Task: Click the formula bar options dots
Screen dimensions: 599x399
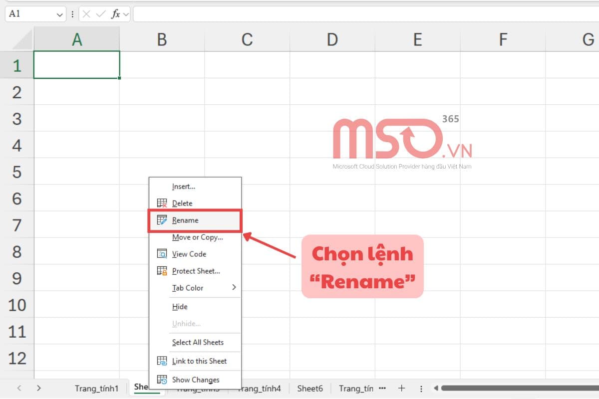Action: pyautogui.click(x=72, y=14)
